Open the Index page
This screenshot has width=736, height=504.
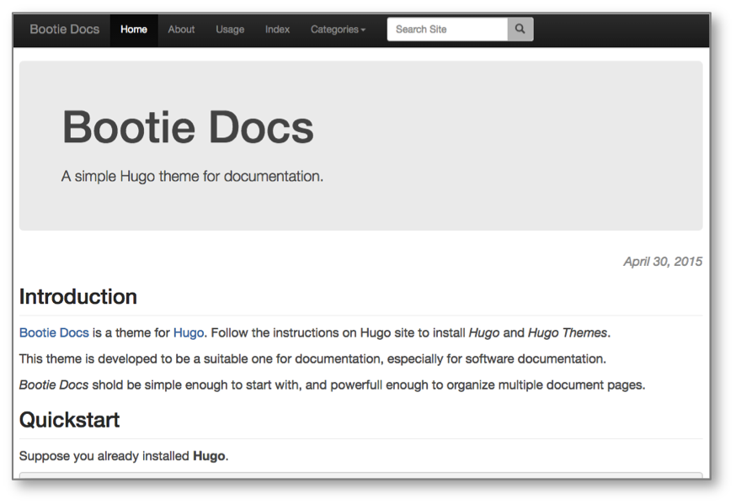point(277,29)
